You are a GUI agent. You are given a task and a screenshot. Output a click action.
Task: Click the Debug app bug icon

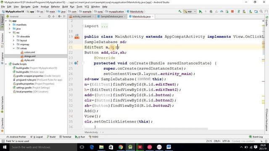tap(211, 11)
